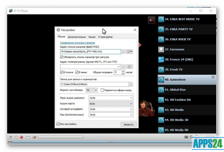Click the reload icon beside the M3U address
Image resolution: width=224 pixels, height=152 pixels.
[129, 52]
